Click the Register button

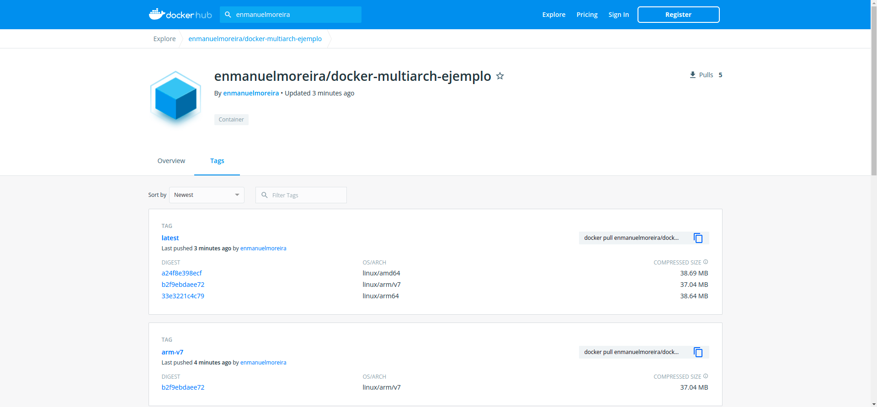(679, 15)
